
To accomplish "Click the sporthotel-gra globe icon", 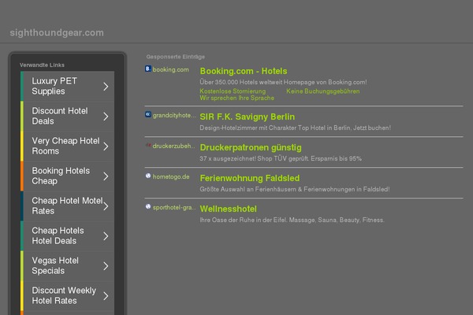I will coord(148,206).
